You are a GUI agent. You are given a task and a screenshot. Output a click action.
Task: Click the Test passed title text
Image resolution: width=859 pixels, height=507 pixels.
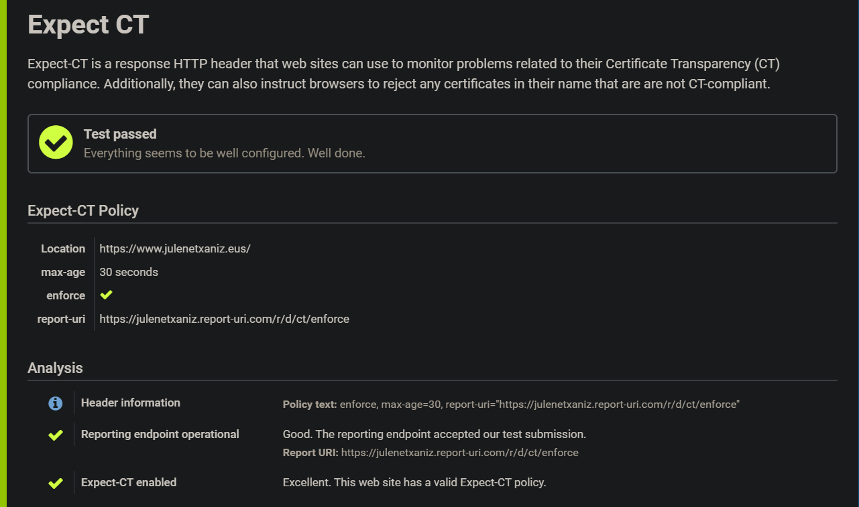(x=120, y=134)
